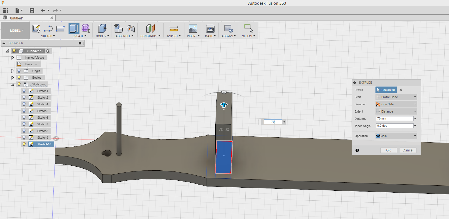
Task: Toggle visibility lightbulb of Sketch10
Action: pyautogui.click(x=24, y=144)
